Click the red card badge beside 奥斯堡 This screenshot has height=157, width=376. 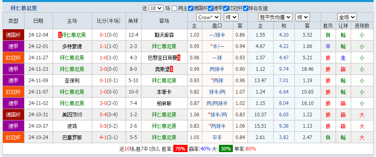point(171,69)
